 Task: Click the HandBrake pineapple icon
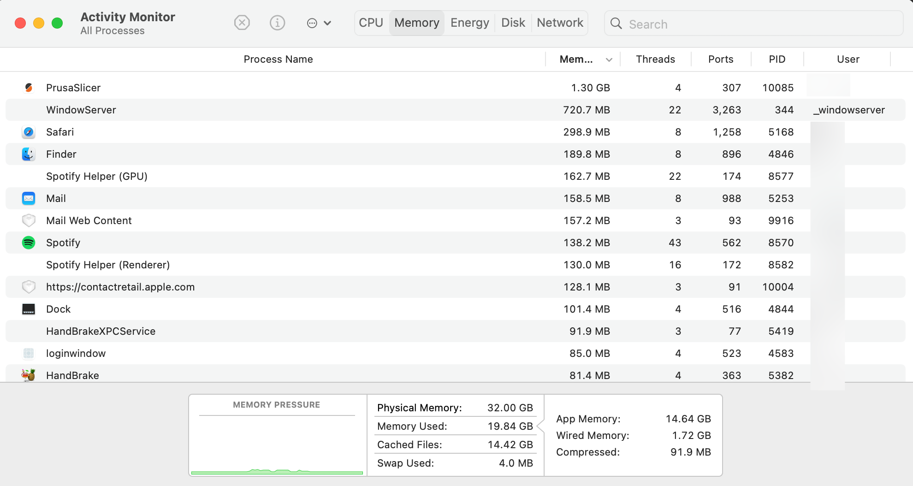coord(29,375)
